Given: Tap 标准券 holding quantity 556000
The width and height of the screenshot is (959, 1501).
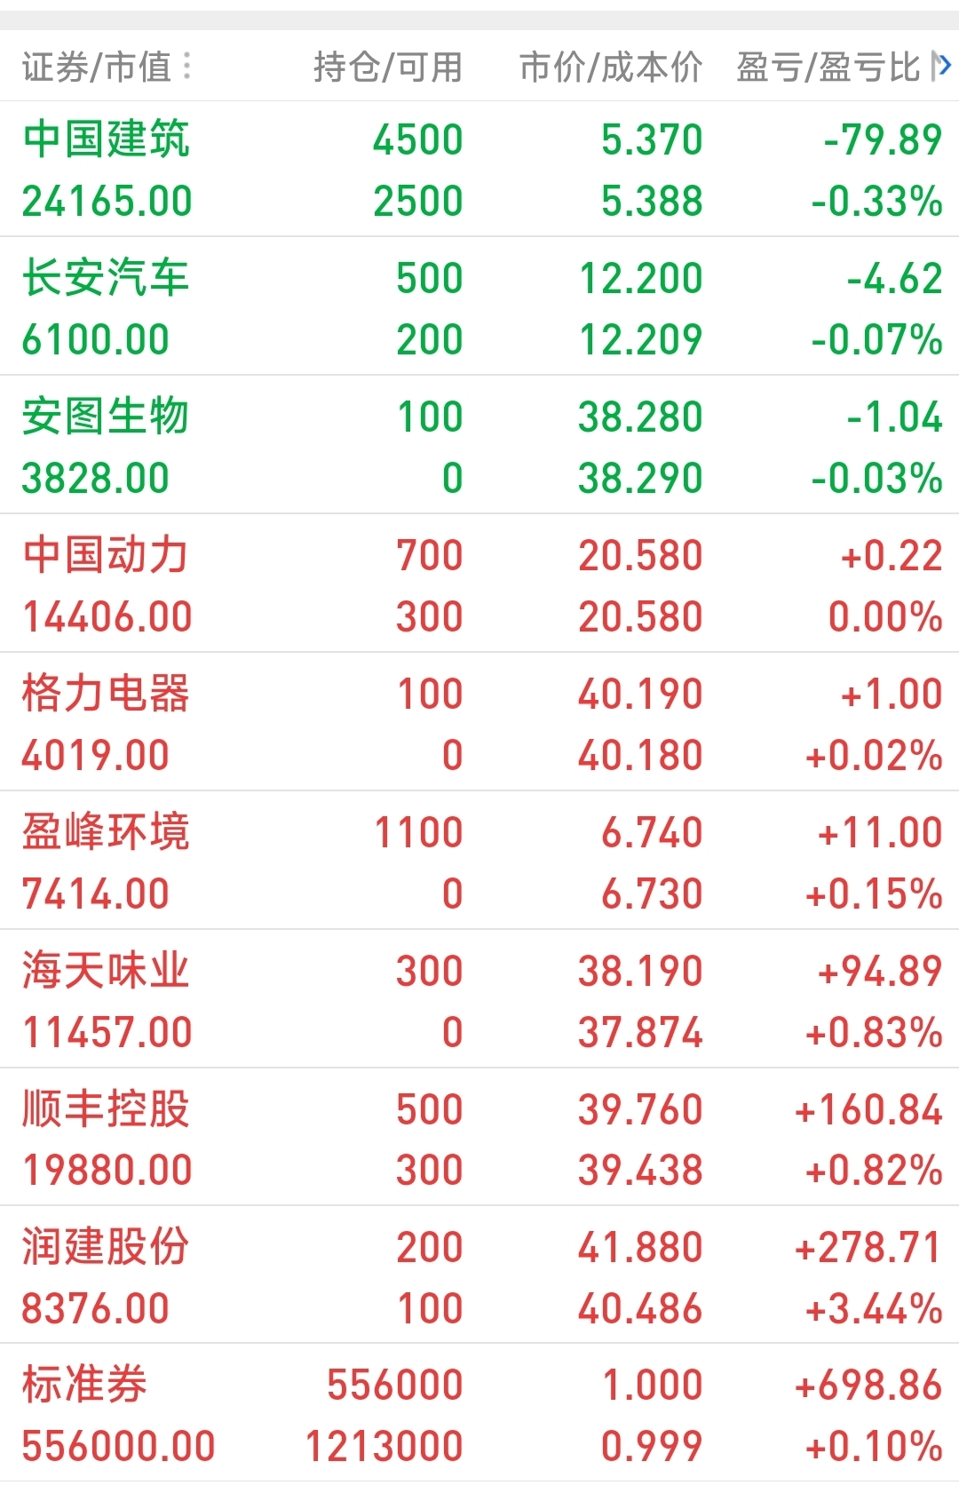Looking at the screenshot, I should tap(395, 1386).
